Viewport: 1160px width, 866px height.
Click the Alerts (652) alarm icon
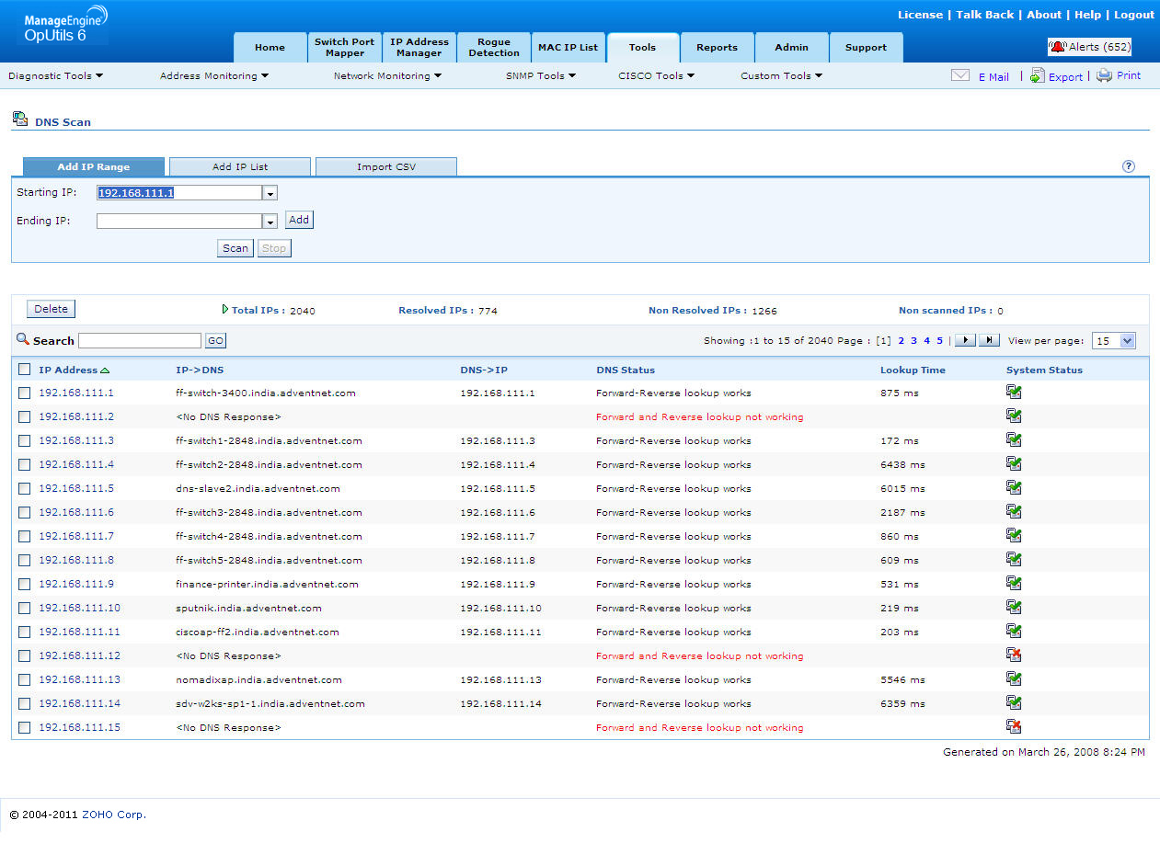pos(1058,47)
